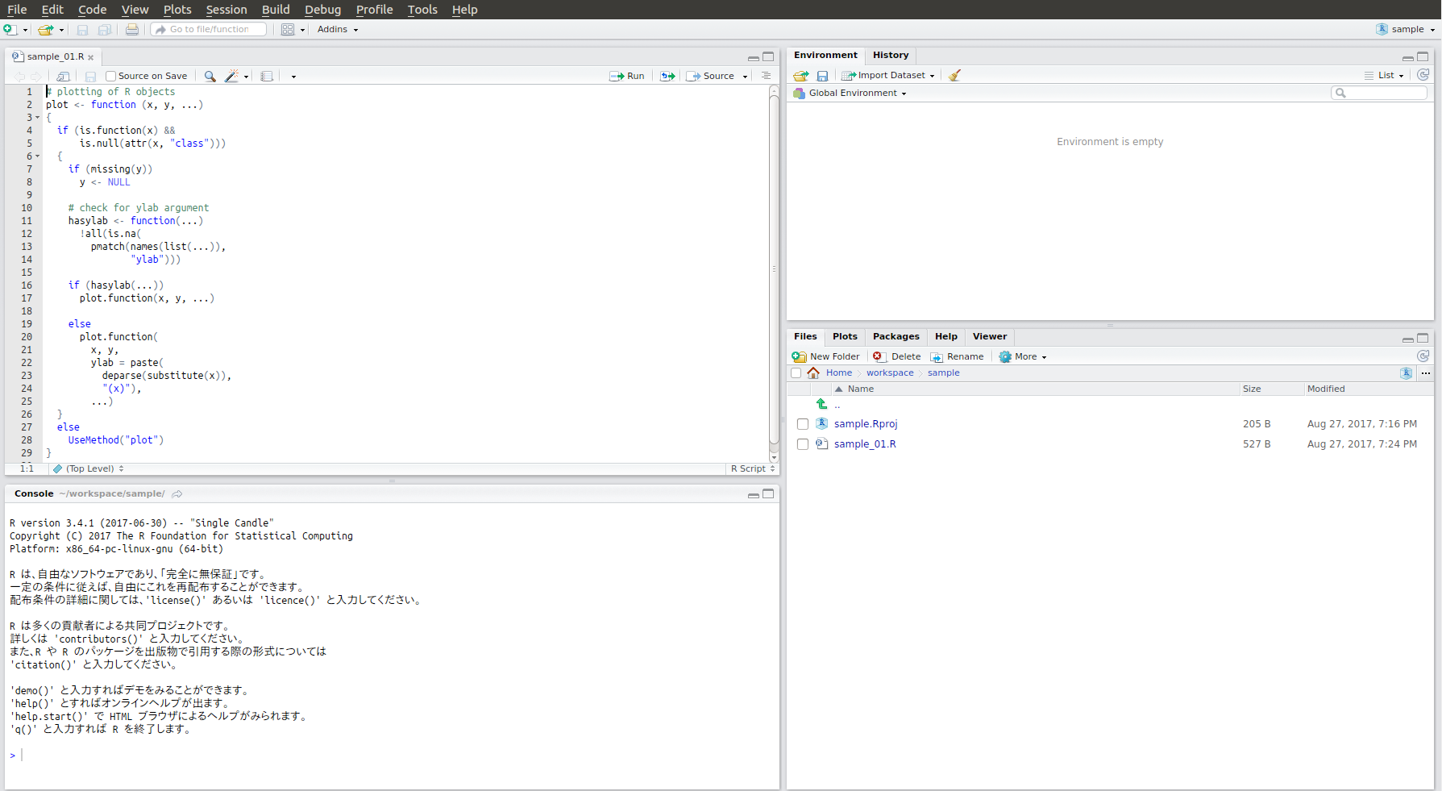Viewport: 1442px width, 791px height.
Task: Check the box next to sample.Rproj
Action: point(802,424)
